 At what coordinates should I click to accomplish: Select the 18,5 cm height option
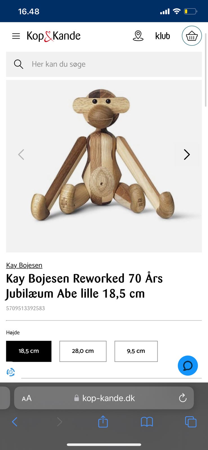pyautogui.click(x=29, y=351)
